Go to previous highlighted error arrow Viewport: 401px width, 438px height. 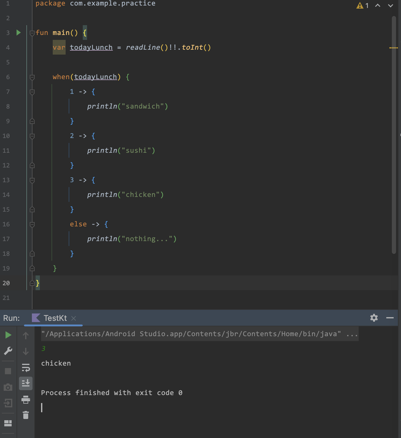378,6
